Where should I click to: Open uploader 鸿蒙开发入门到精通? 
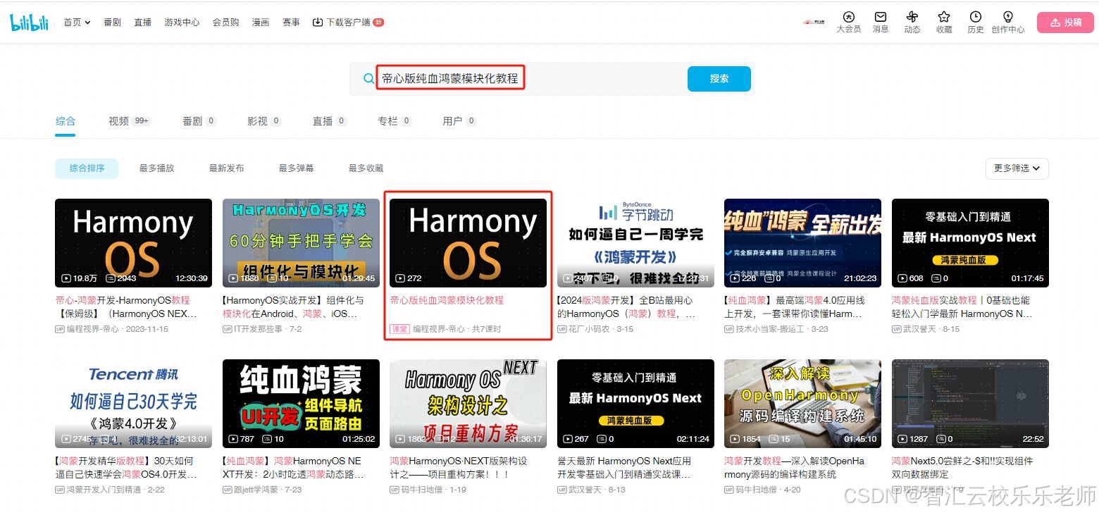pyautogui.click(x=110, y=490)
